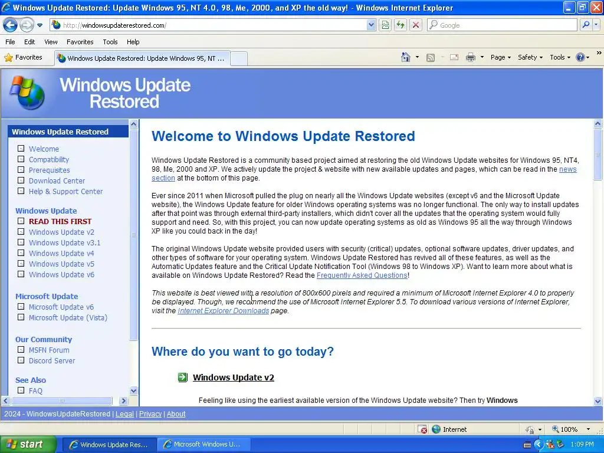Click the blue Help question mark icon

tap(580, 57)
